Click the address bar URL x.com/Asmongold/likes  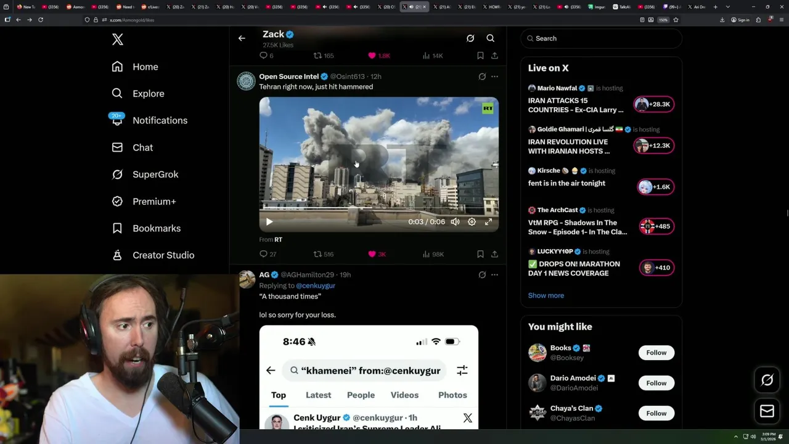[132, 20]
